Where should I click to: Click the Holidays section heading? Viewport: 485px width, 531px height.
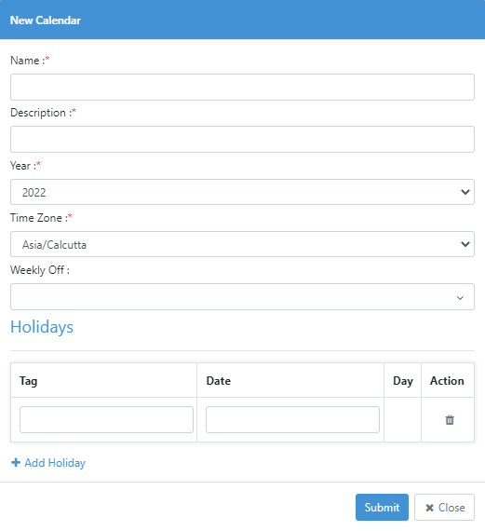(x=42, y=327)
